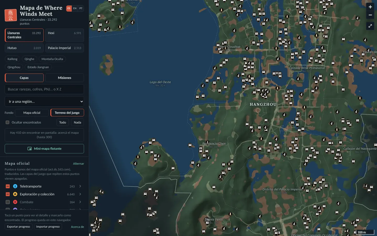
Task: Select the Hexi region tab
Action: coord(64,35)
